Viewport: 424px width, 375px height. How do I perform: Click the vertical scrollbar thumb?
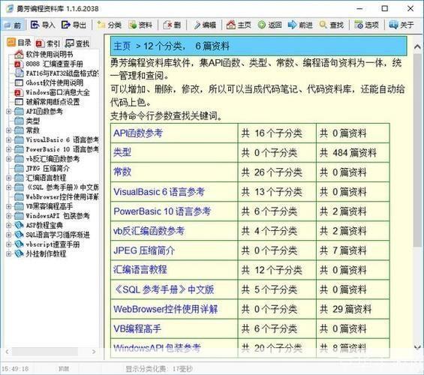pyautogui.click(x=417, y=149)
